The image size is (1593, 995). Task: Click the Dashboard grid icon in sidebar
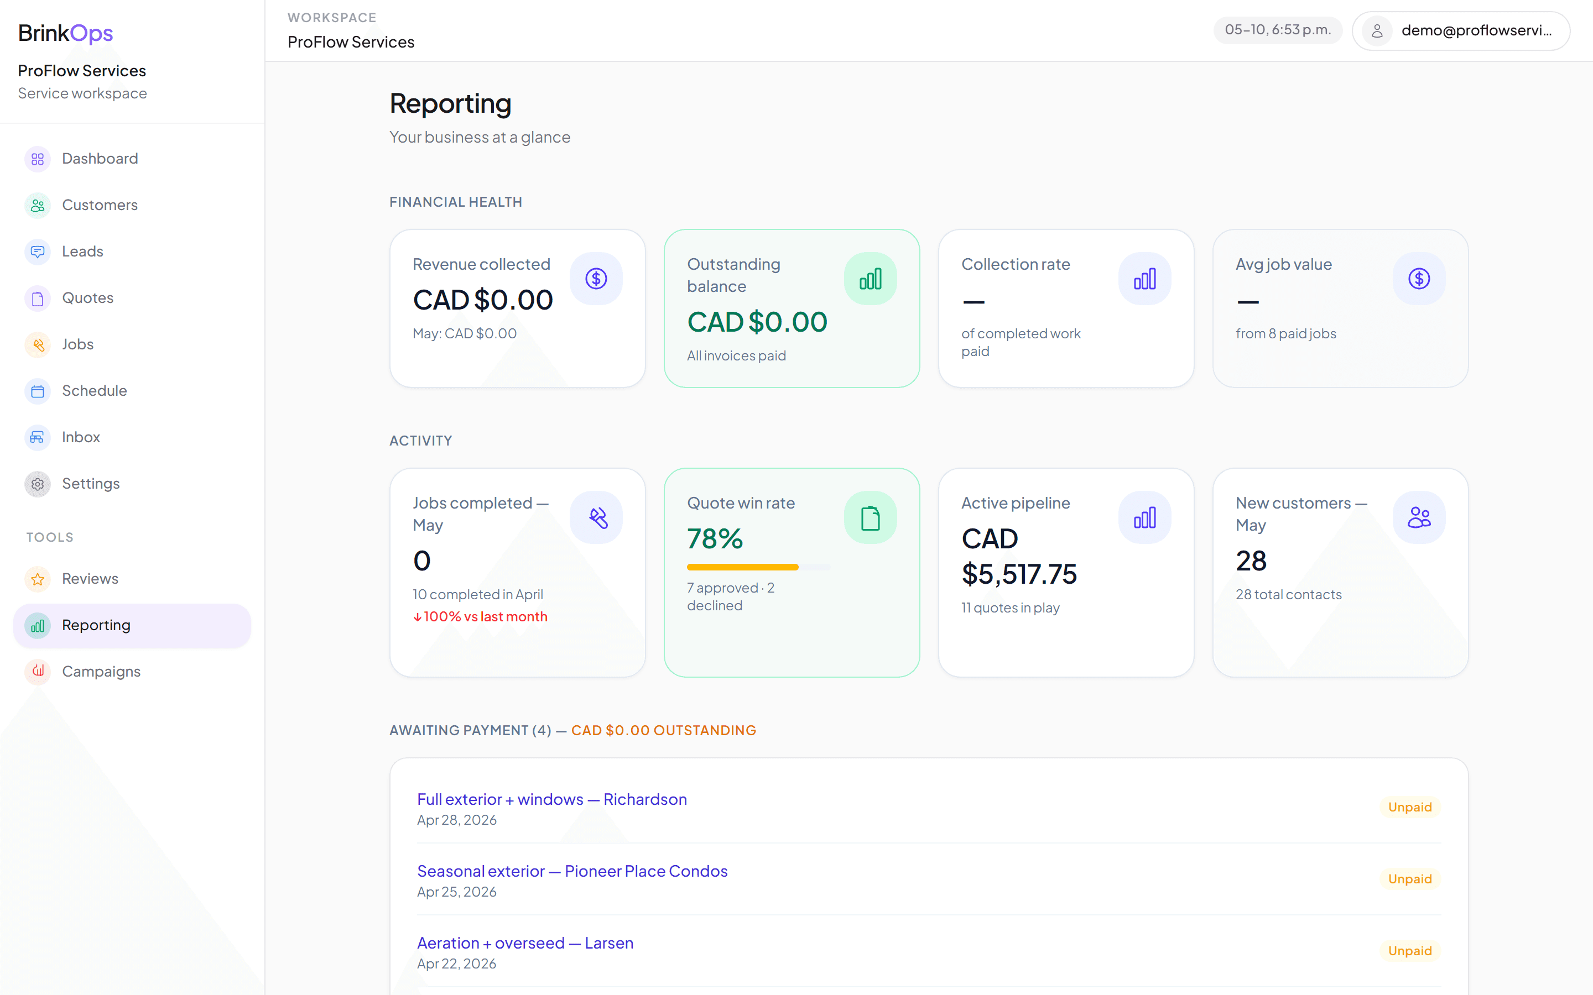(38, 159)
